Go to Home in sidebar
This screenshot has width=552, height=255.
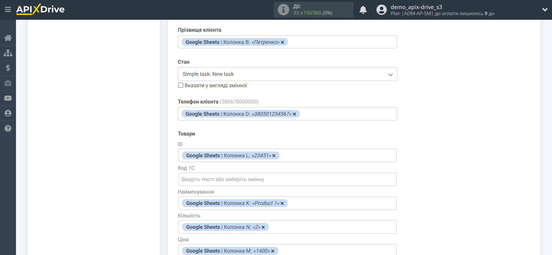point(8,38)
